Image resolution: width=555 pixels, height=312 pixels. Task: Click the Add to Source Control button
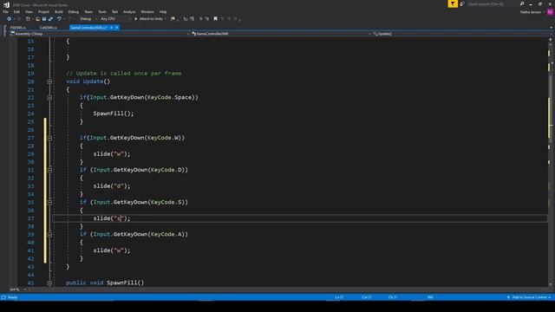coord(529,297)
